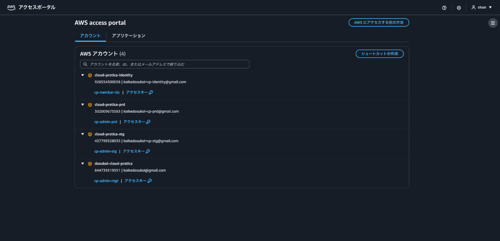
Task: Open the settings gear icon
Action: coord(459,7)
